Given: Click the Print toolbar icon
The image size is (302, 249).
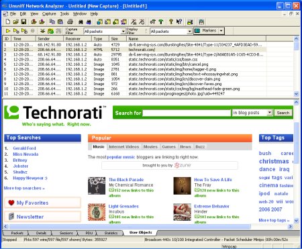Looking at the screenshot, I should pyautogui.click(x=70, y=21).
